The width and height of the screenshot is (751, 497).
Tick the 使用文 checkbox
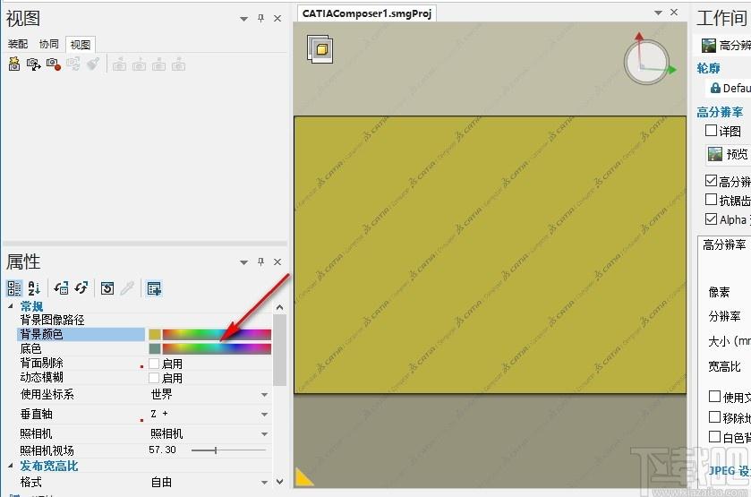(714, 397)
